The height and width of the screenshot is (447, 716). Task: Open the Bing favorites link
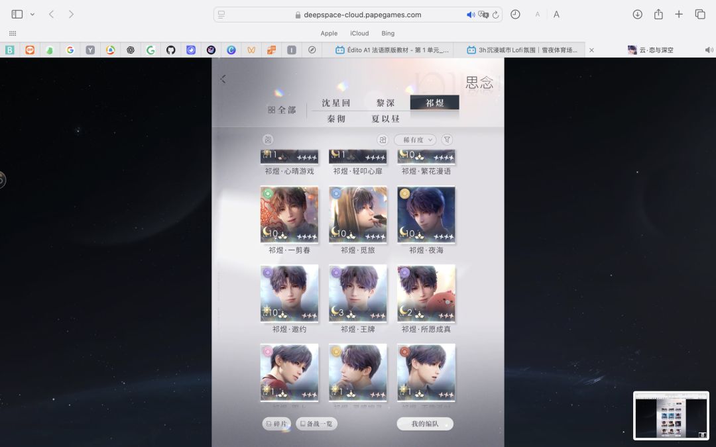pyautogui.click(x=388, y=33)
